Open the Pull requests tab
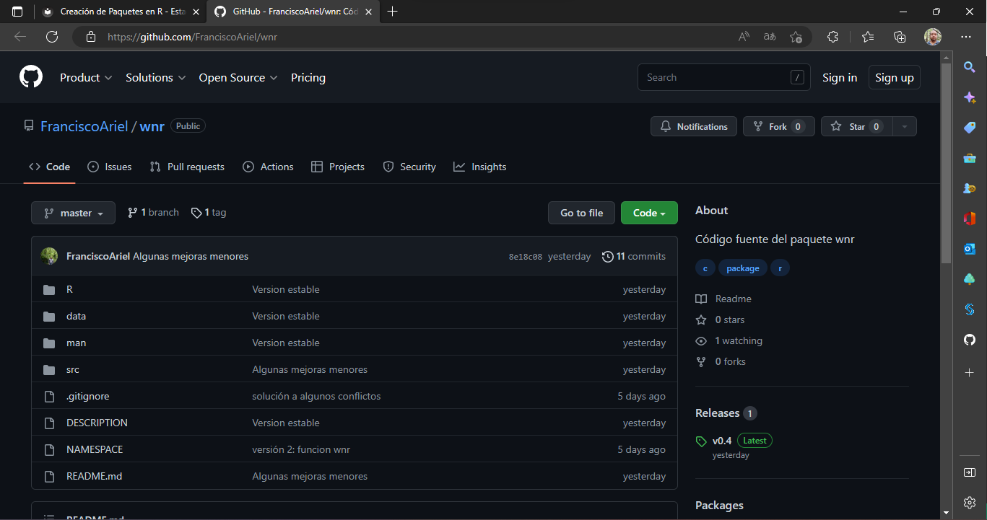The height and width of the screenshot is (520, 987). (187, 167)
